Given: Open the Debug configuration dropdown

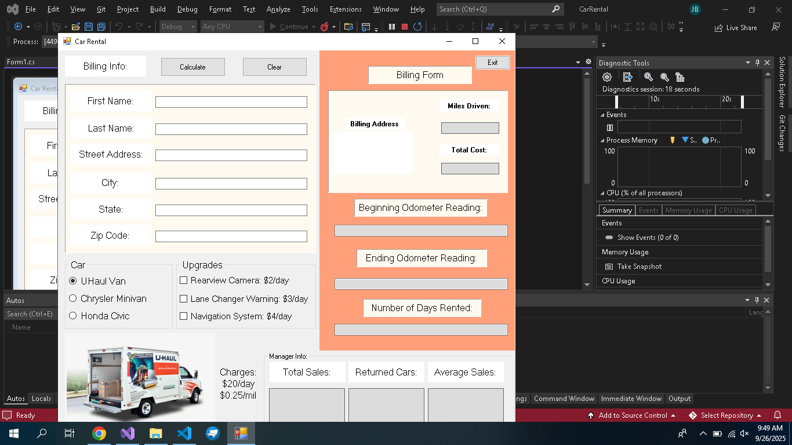Looking at the screenshot, I should click(x=178, y=27).
